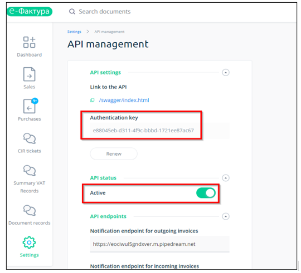Copy the swagger link icon
This screenshot has width=301, height=273.
click(x=93, y=100)
